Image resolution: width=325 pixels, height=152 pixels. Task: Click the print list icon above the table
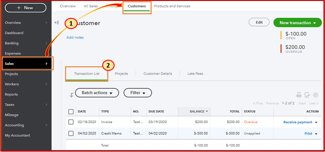[x=299, y=95]
